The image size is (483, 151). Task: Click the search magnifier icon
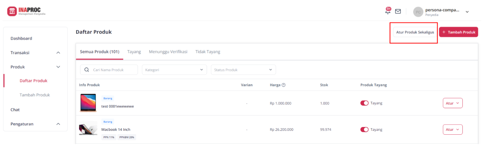click(87, 70)
